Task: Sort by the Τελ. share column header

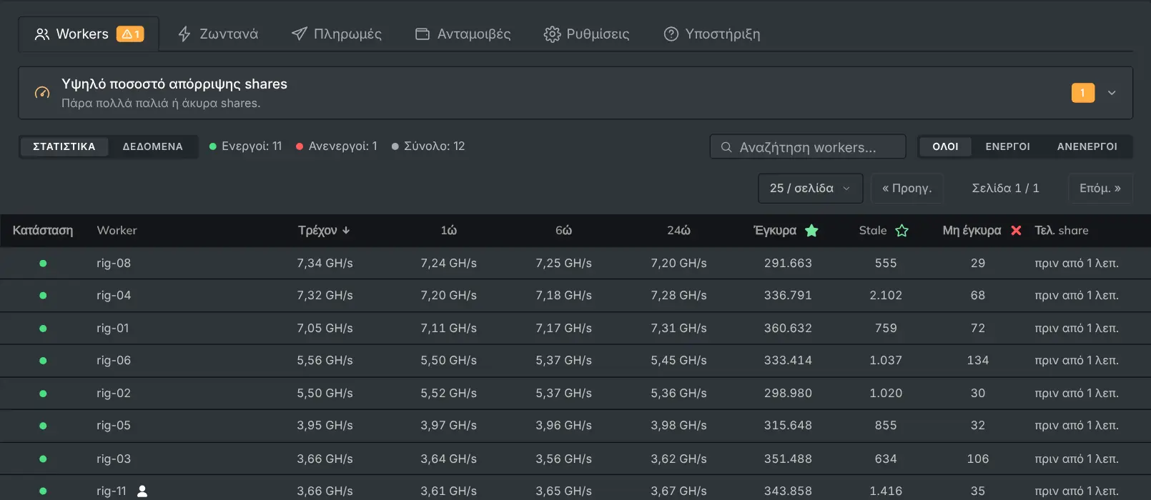Action: (x=1062, y=231)
